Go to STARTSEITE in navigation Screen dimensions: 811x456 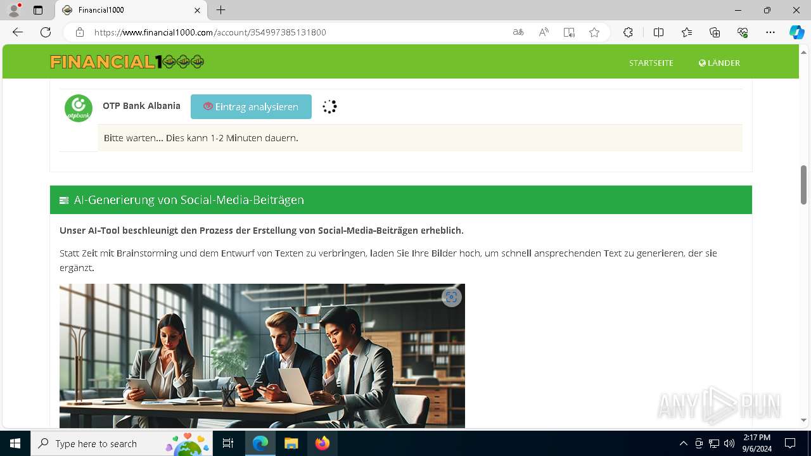(651, 63)
